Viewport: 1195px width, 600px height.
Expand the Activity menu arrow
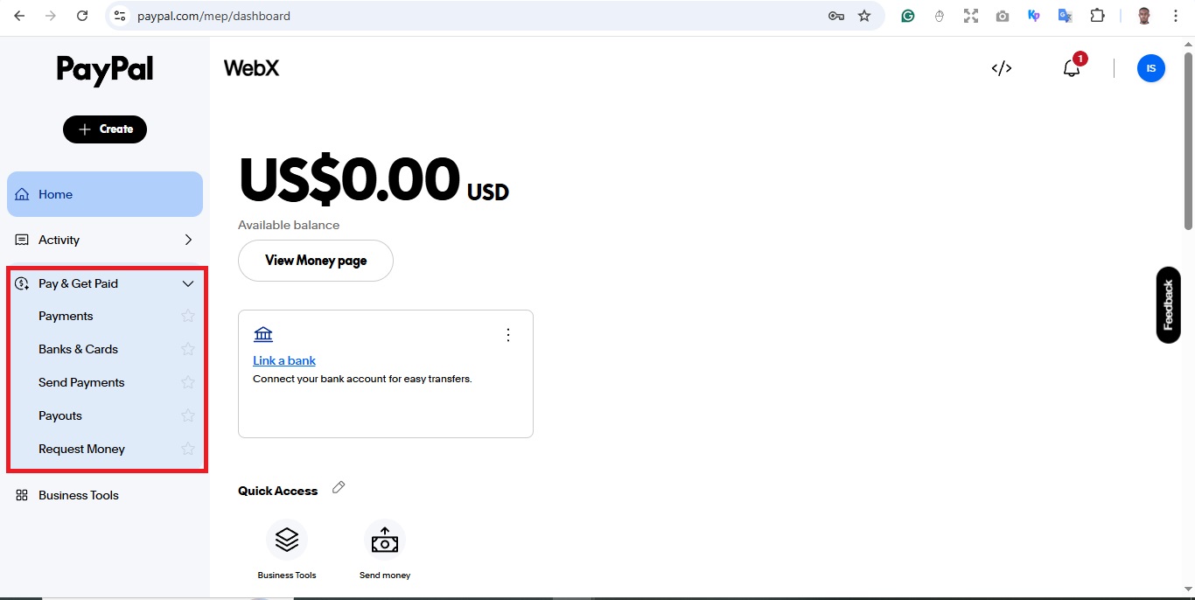click(x=188, y=240)
